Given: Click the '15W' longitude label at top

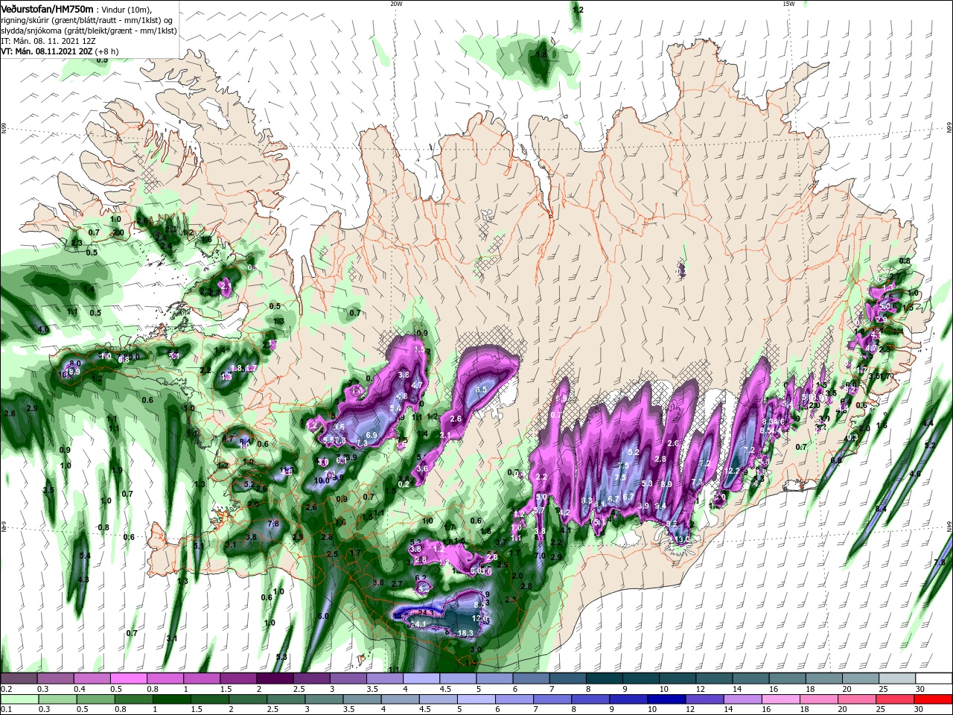Looking at the screenshot, I should (788, 4).
